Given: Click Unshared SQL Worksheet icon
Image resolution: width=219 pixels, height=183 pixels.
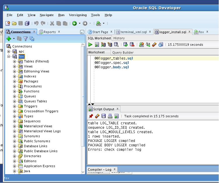Looking at the screenshot, I should click(x=142, y=45).
